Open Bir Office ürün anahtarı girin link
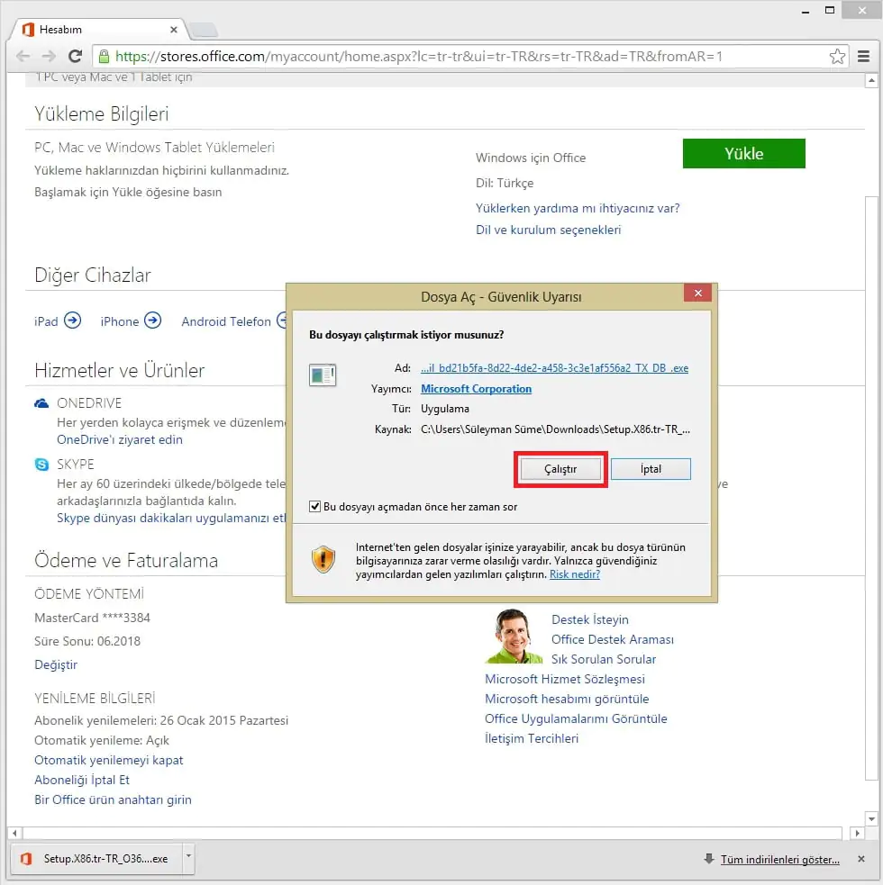Screen dimensions: 883x885 click(x=113, y=799)
